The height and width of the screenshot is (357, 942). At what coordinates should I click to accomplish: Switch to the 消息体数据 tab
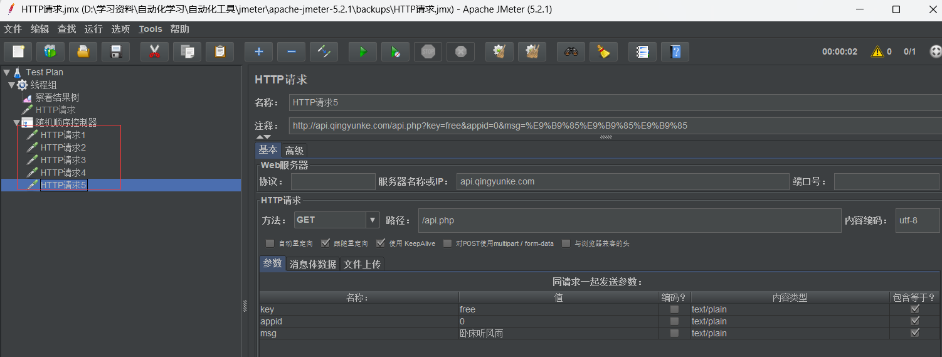point(313,264)
